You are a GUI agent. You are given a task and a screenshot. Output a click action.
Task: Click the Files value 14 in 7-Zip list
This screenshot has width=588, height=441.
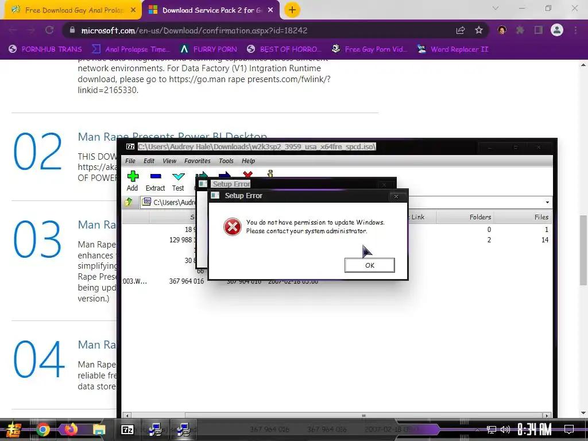click(x=545, y=239)
